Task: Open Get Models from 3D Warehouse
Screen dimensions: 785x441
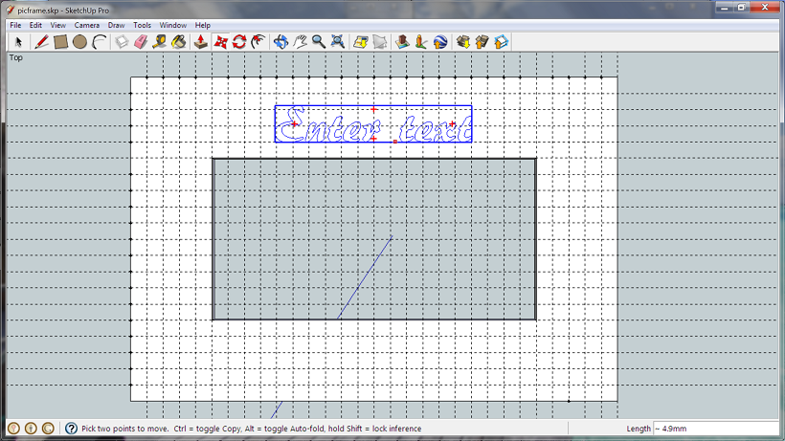Action: [462, 42]
